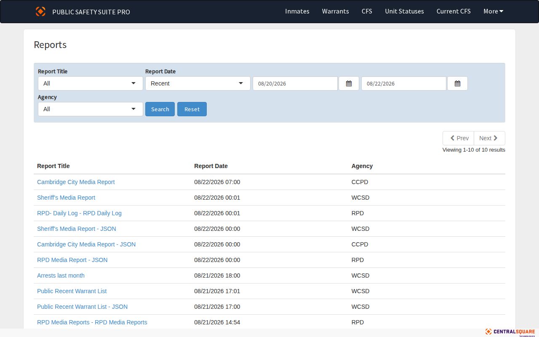The height and width of the screenshot is (337, 539).
Task: Open Sheriff's Media Report - JSON link
Action: [x=77, y=229]
